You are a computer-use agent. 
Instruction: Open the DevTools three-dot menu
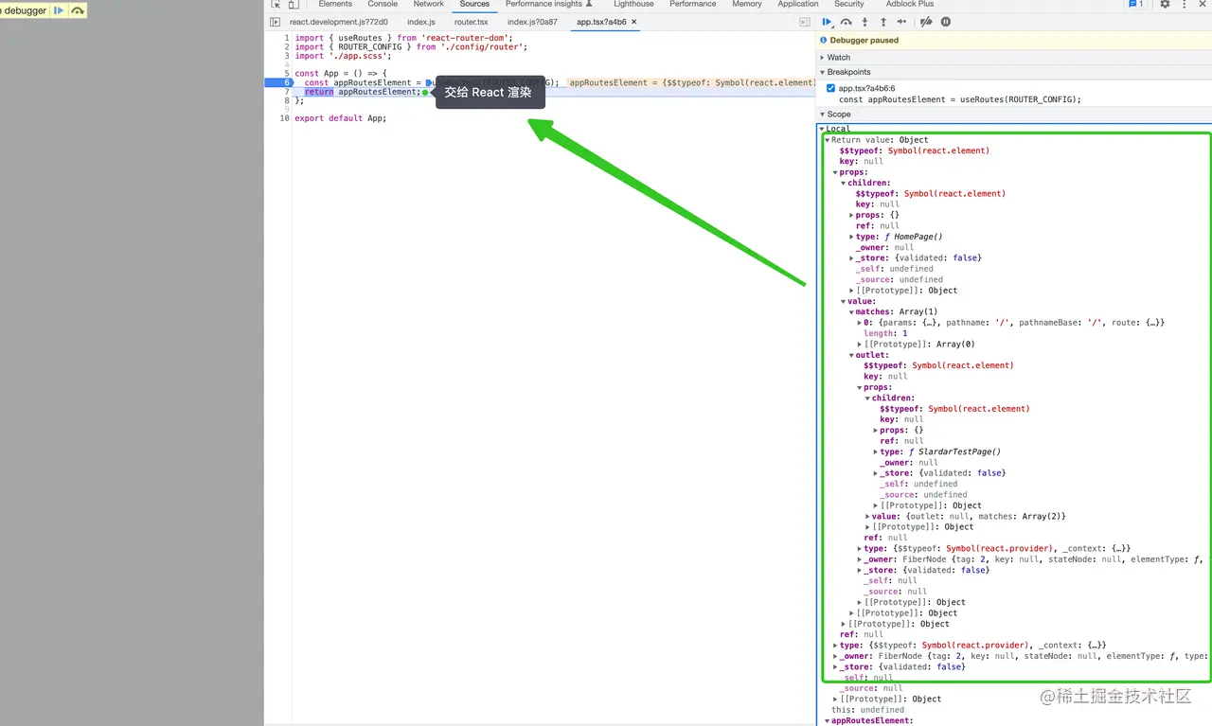(x=1185, y=5)
